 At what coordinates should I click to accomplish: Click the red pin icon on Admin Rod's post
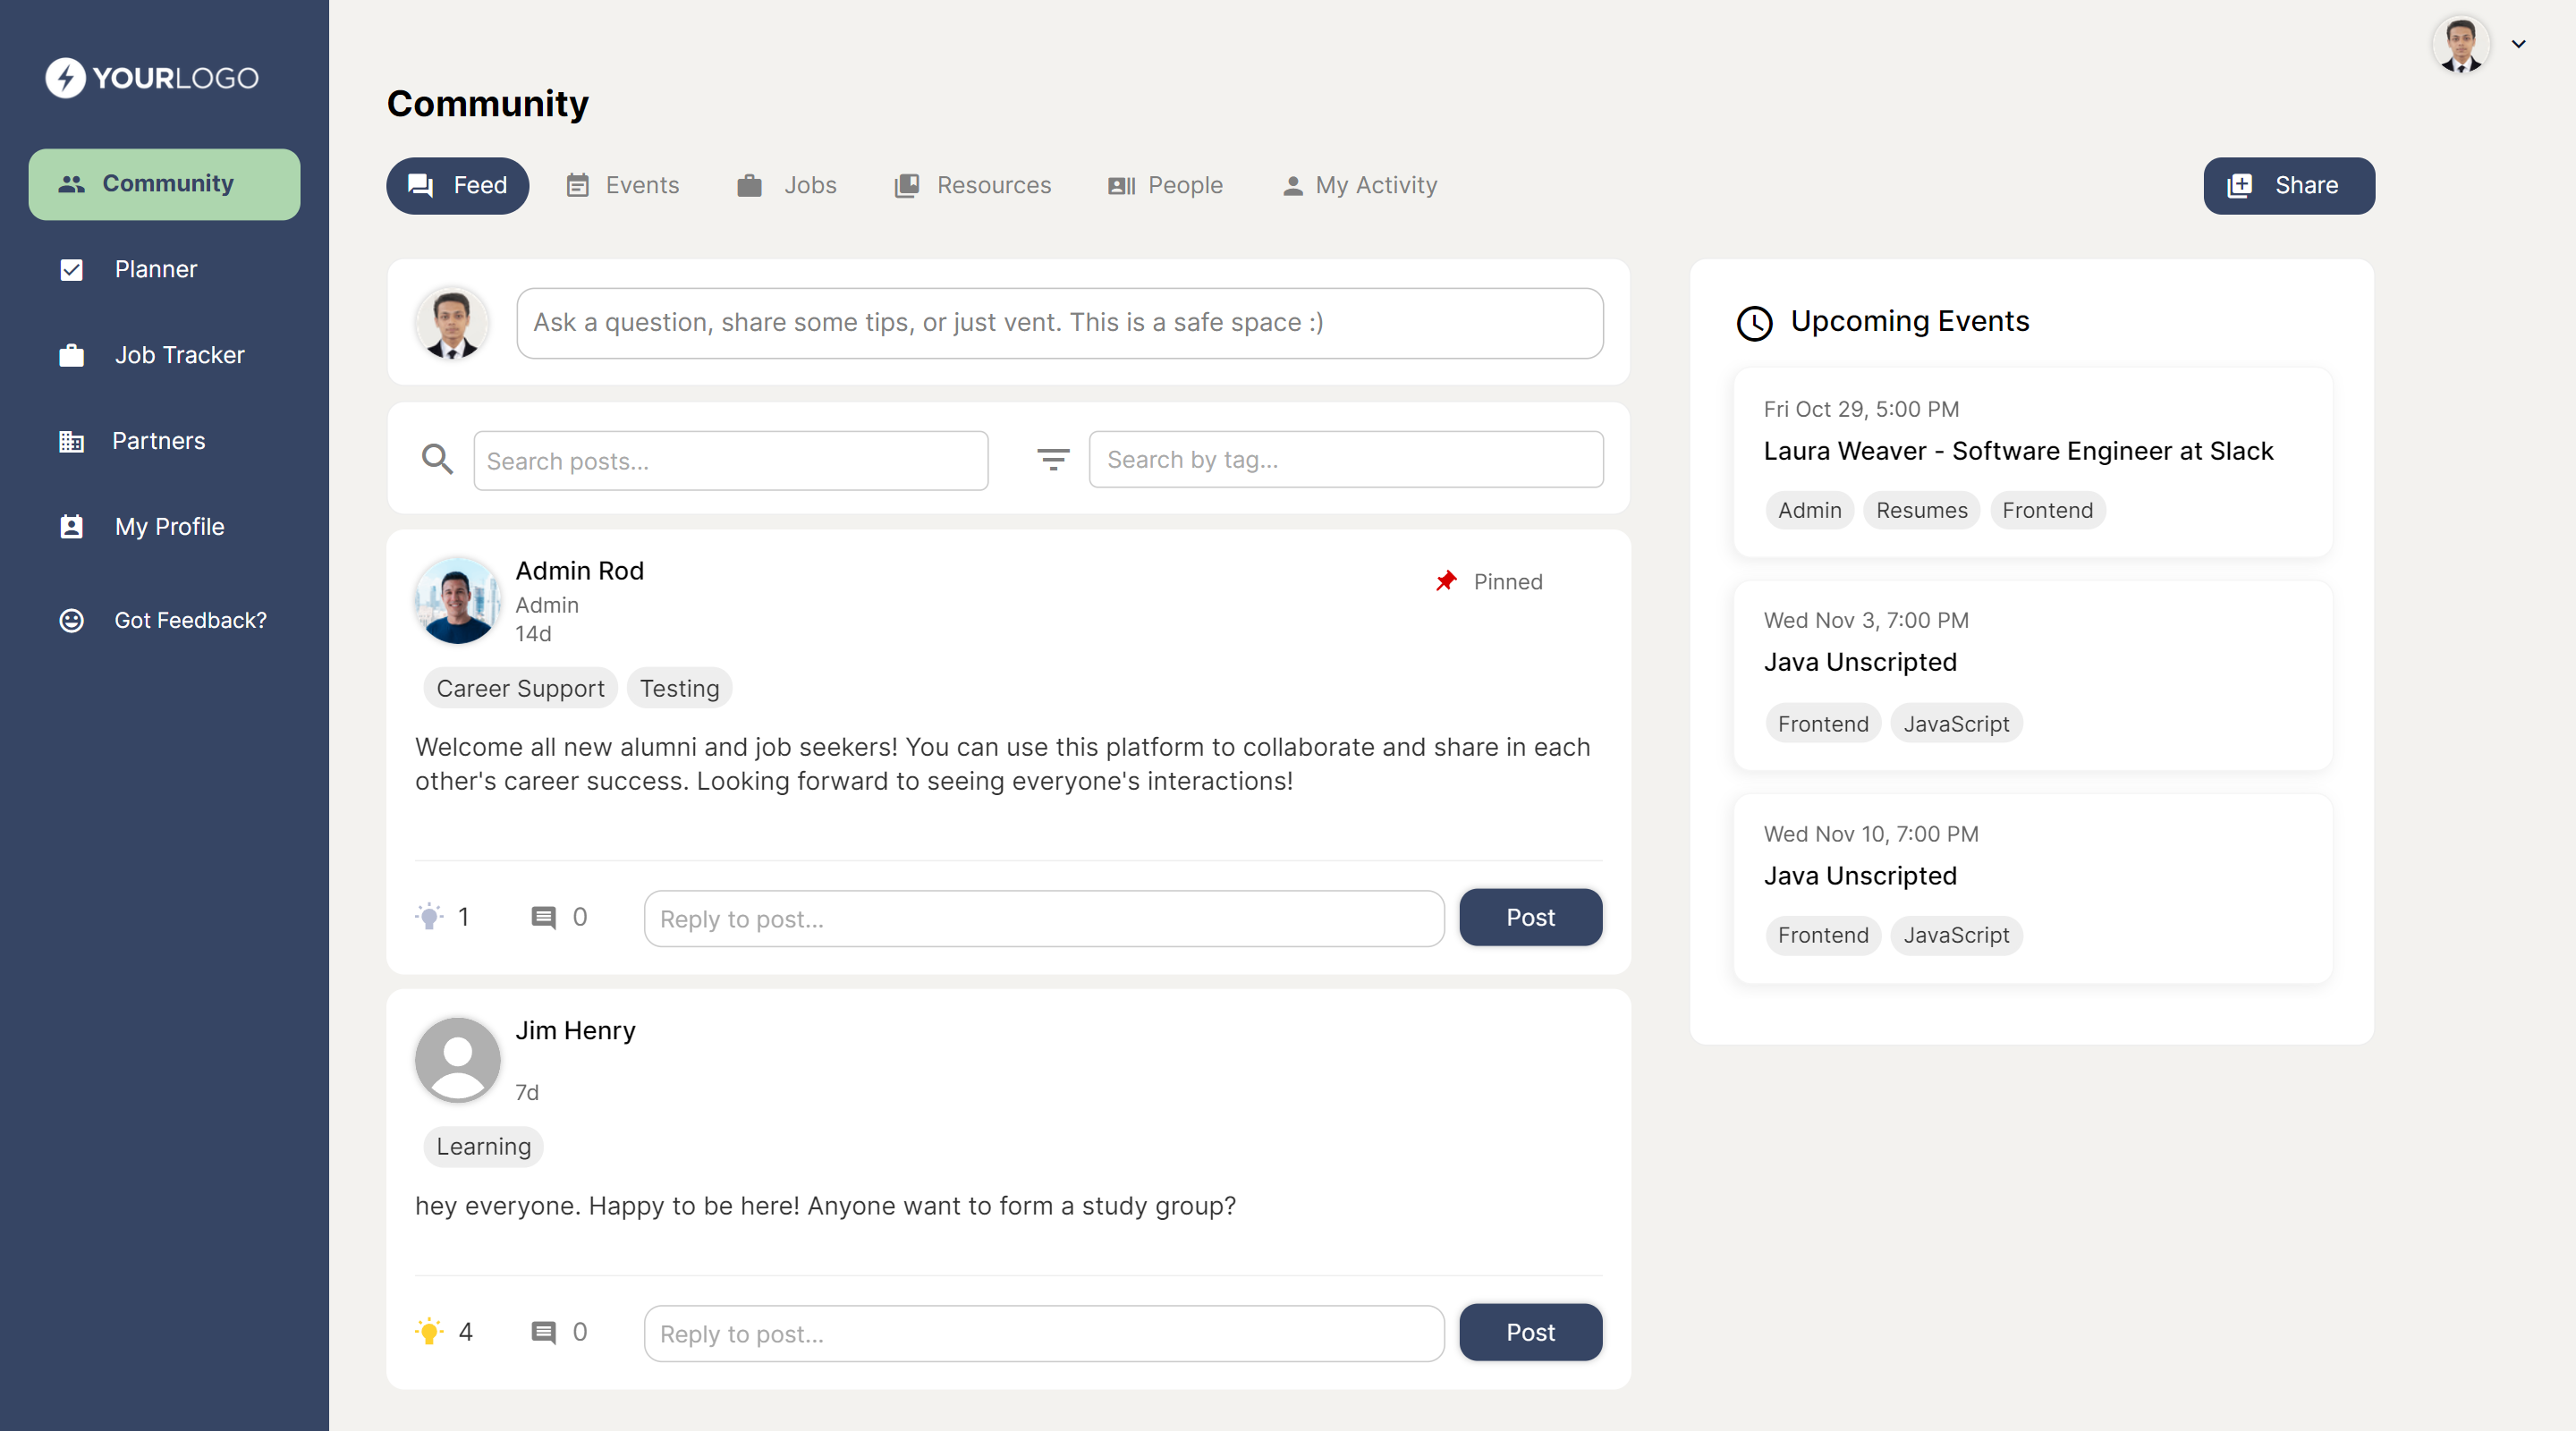pos(1446,581)
